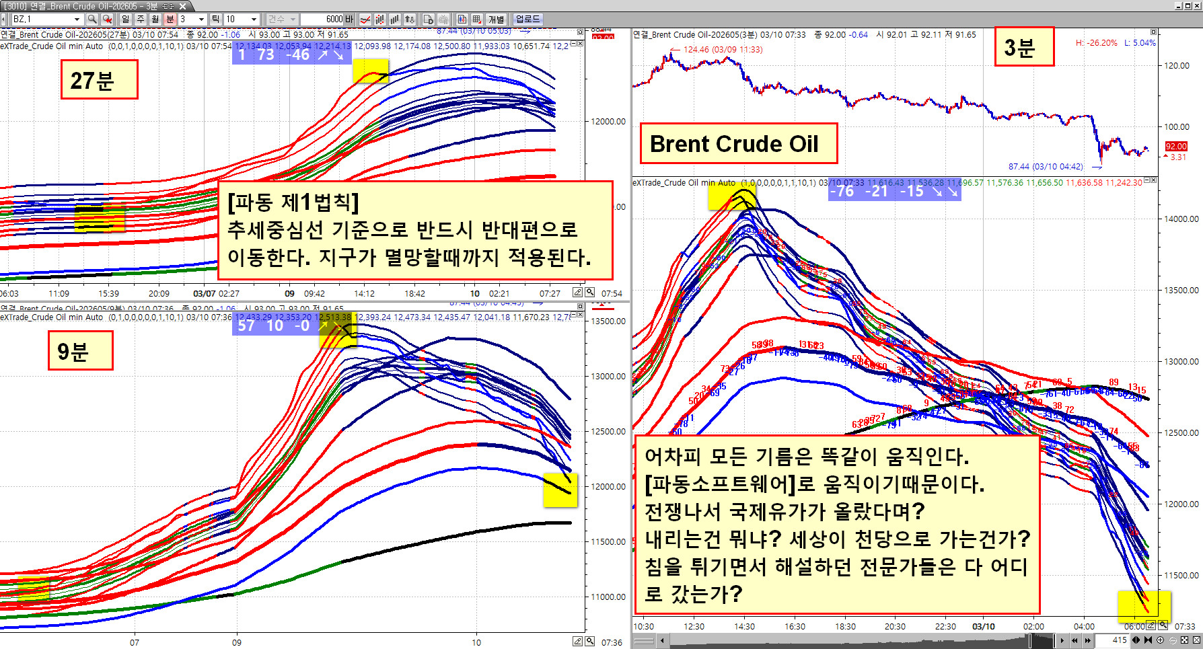Click the grid table layout icon
The height and width of the screenshot is (649, 1203).
[x=477, y=20]
